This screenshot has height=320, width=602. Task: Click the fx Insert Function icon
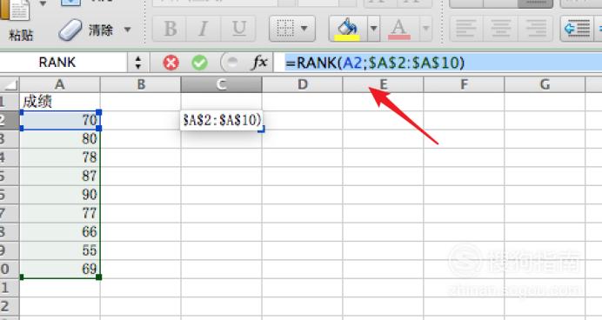coord(259,62)
